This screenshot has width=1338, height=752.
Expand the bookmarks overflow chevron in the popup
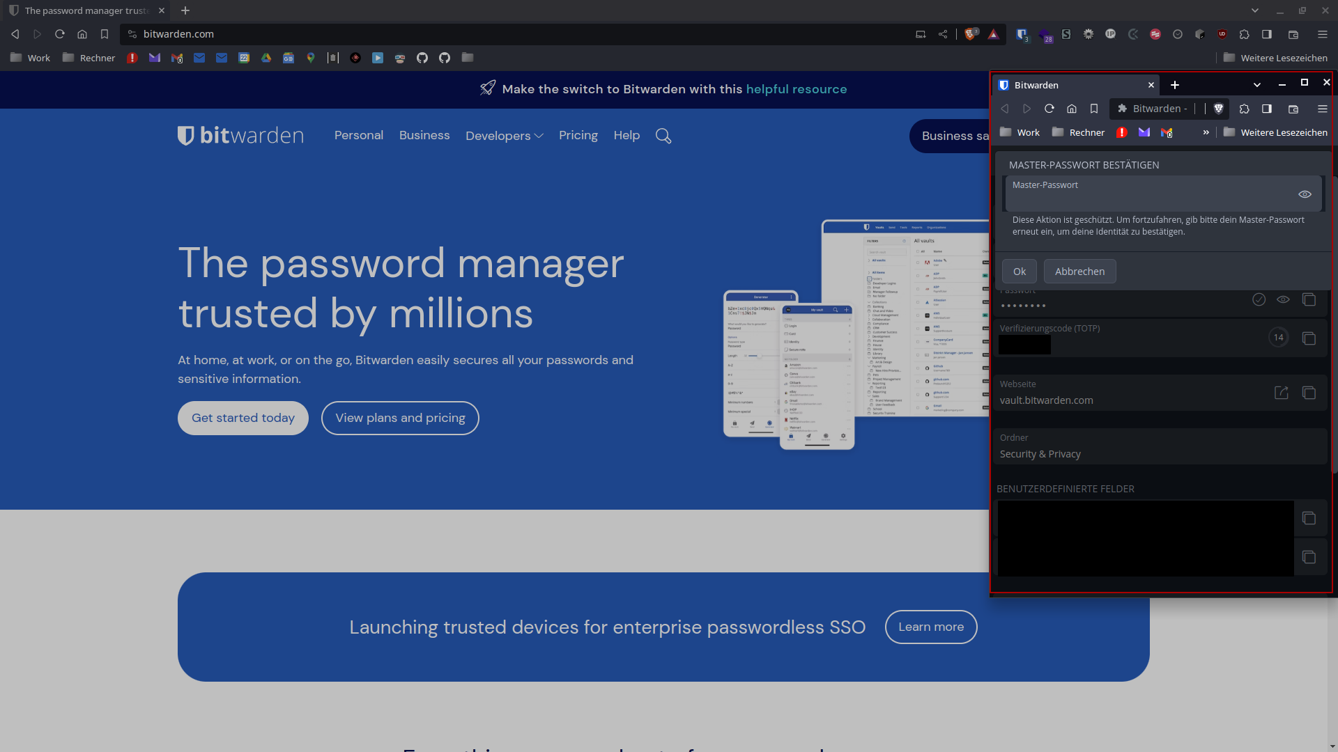pos(1206,132)
